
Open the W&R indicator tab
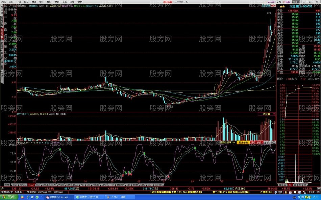(61, 185)
